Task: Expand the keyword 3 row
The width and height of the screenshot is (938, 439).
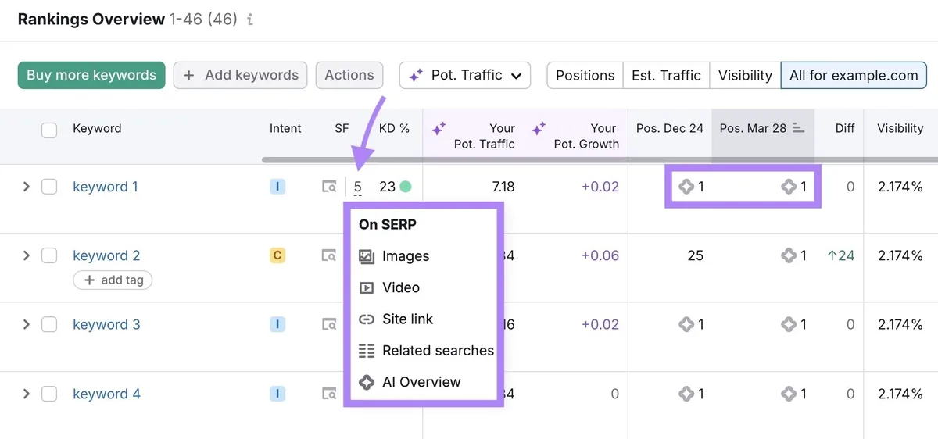Action: 26,324
